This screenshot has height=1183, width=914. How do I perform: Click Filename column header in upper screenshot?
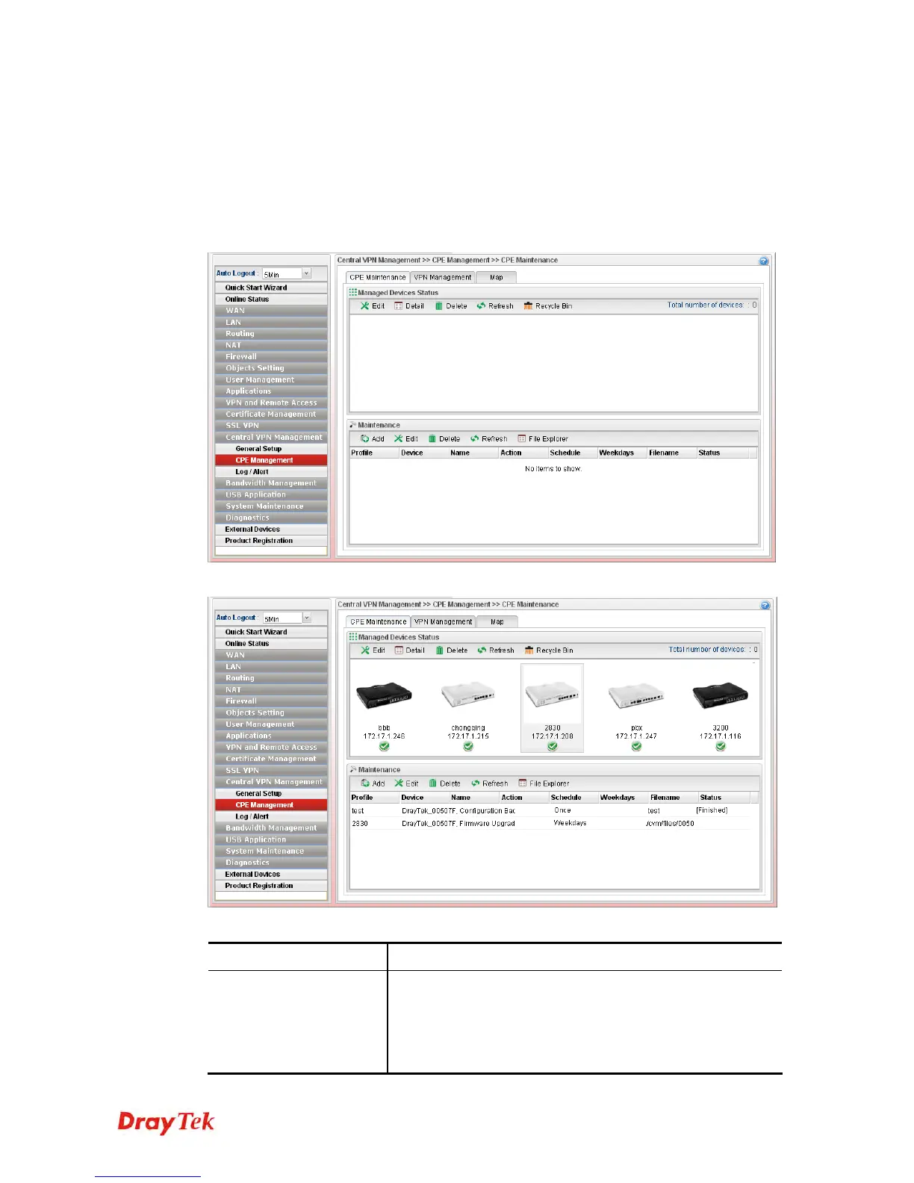671,453
